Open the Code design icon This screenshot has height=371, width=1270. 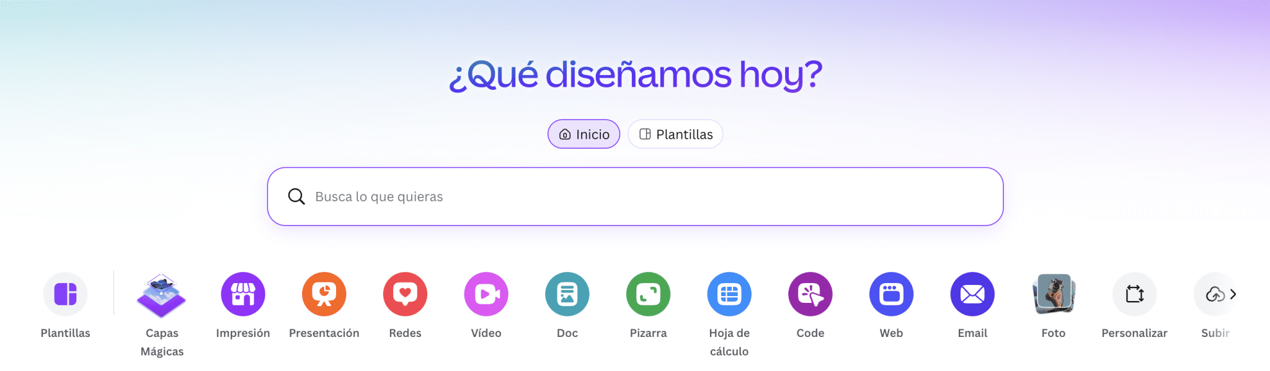[810, 294]
